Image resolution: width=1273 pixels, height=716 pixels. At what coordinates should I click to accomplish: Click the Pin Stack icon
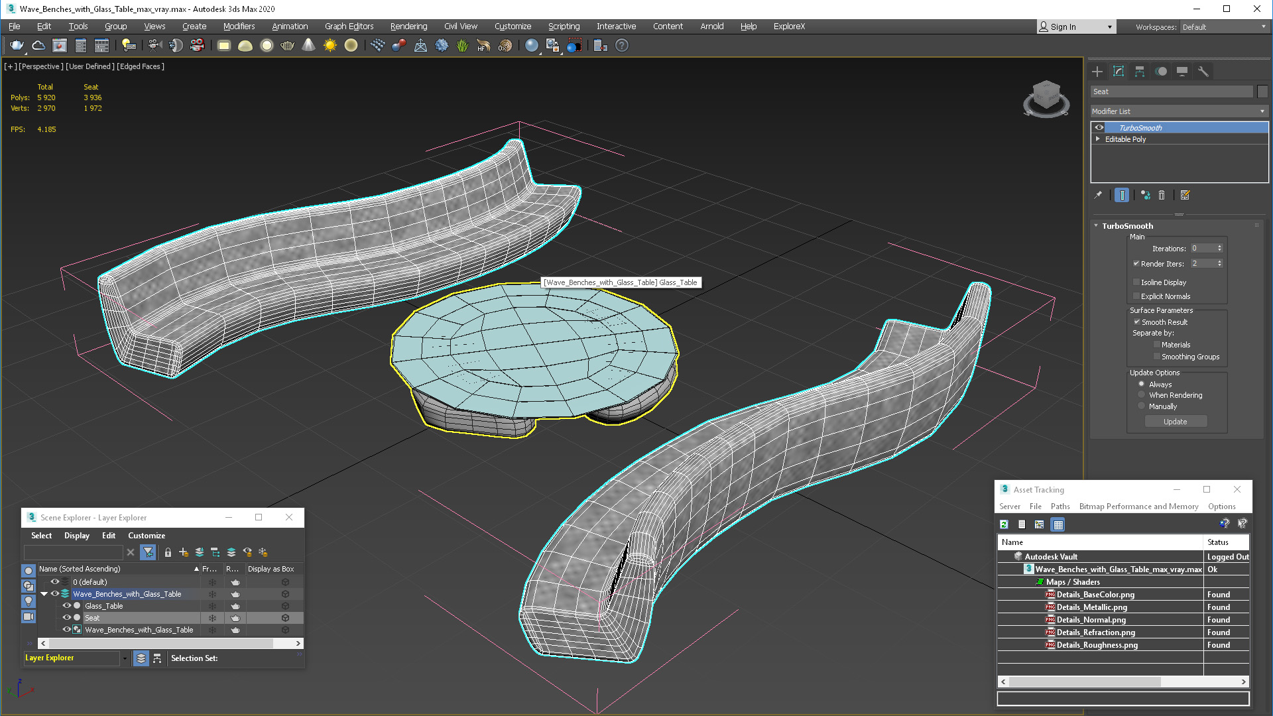click(1098, 195)
